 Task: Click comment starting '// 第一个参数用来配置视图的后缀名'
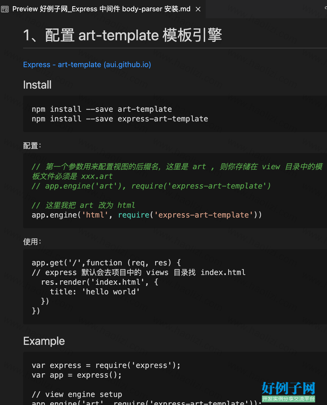coord(177,171)
